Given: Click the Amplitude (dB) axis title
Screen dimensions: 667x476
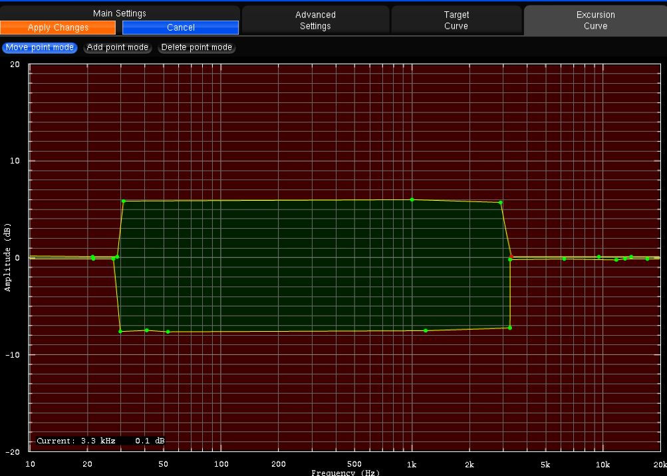Looking at the screenshot, I should [x=7, y=257].
